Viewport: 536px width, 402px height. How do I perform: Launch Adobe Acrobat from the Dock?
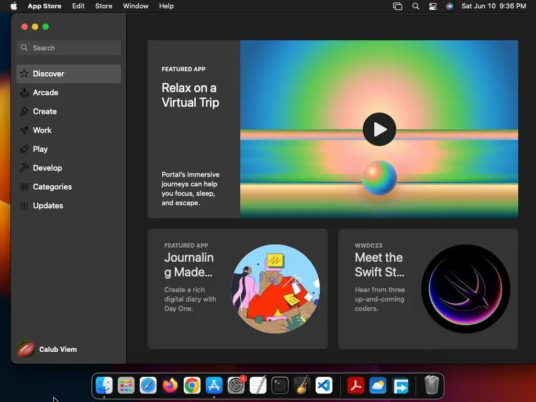pyautogui.click(x=356, y=386)
